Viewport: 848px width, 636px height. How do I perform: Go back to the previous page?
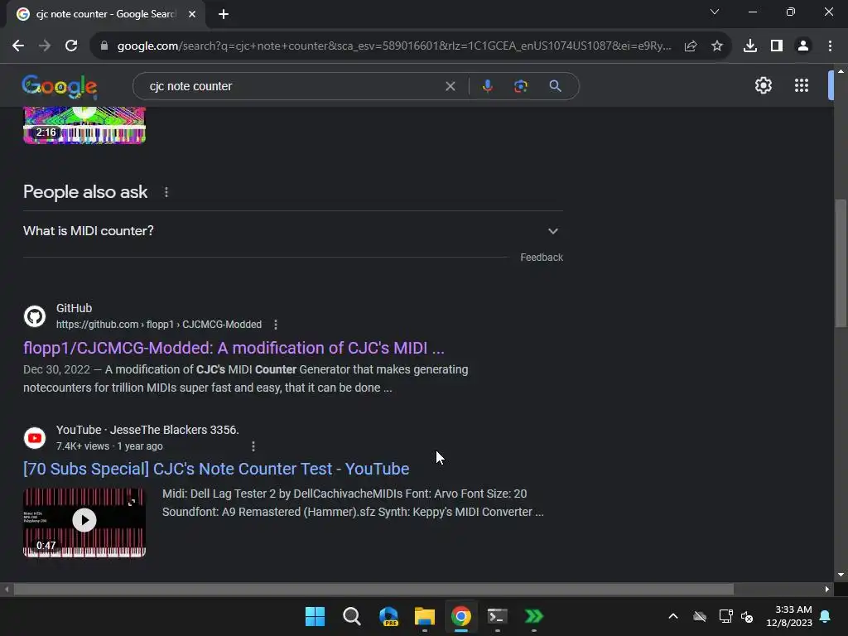[18, 46]
